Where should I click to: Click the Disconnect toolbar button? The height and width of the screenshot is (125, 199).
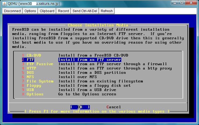pos(12,11)
